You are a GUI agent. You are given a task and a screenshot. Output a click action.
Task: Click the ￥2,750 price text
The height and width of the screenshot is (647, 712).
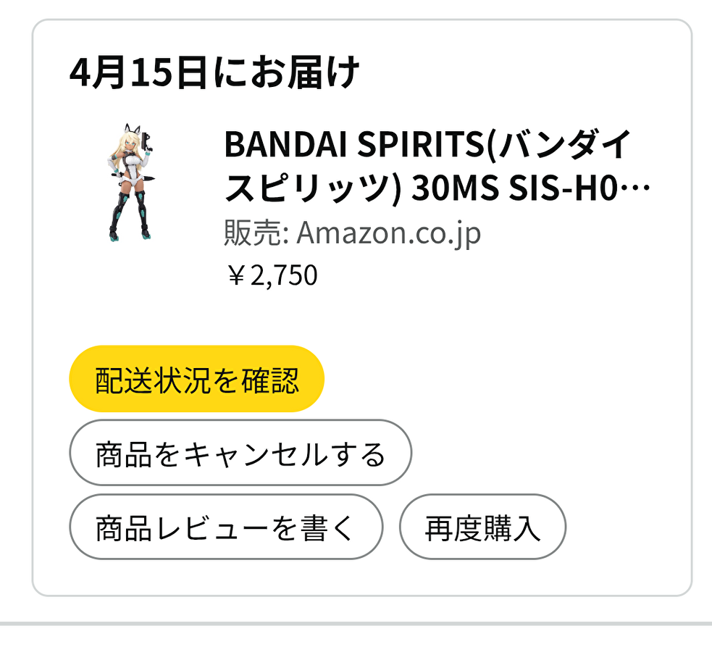point(272,276)
